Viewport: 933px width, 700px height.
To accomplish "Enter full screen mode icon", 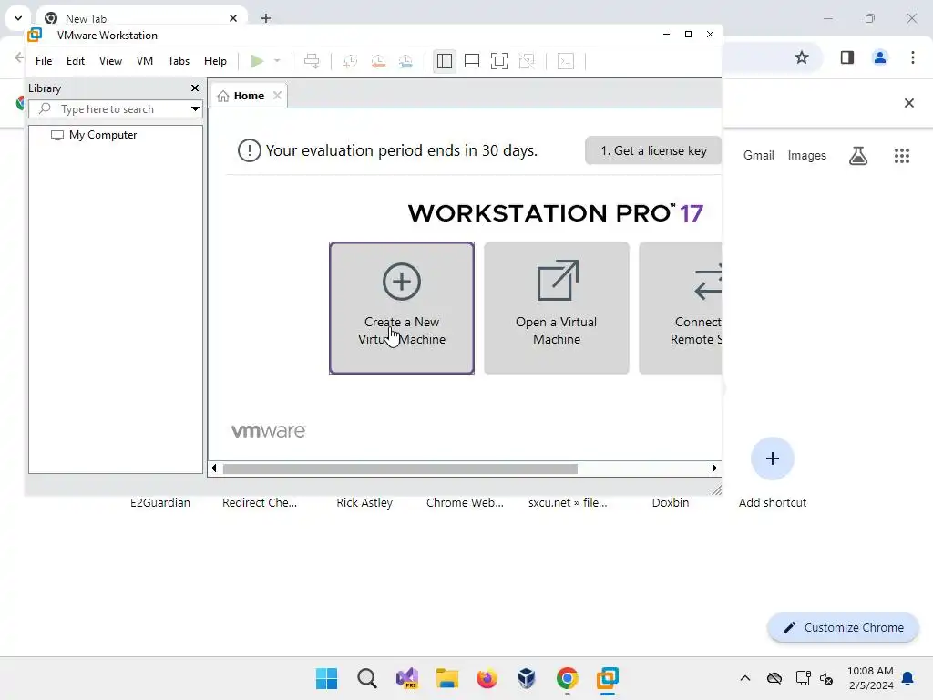I will tap(498, 61).
